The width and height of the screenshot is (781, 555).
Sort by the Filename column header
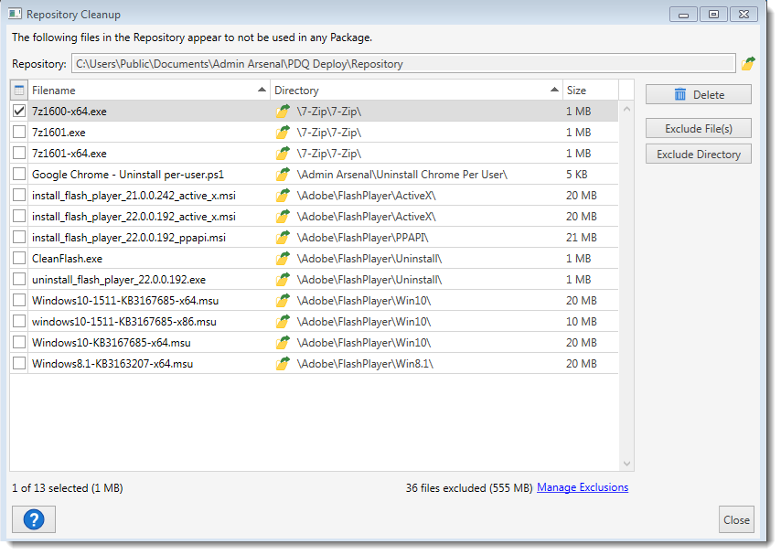146,91
